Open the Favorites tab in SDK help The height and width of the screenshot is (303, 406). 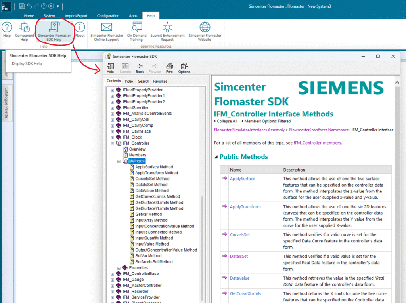(160, 81)
